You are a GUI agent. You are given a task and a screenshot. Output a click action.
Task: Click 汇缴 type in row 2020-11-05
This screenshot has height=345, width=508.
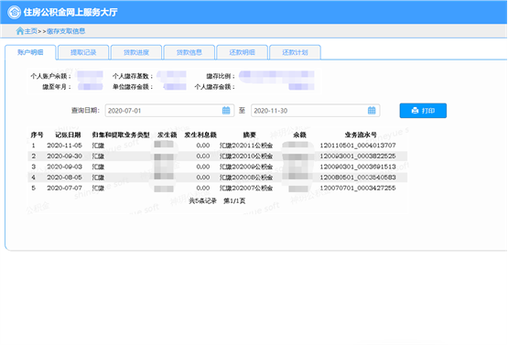(98, 146)
